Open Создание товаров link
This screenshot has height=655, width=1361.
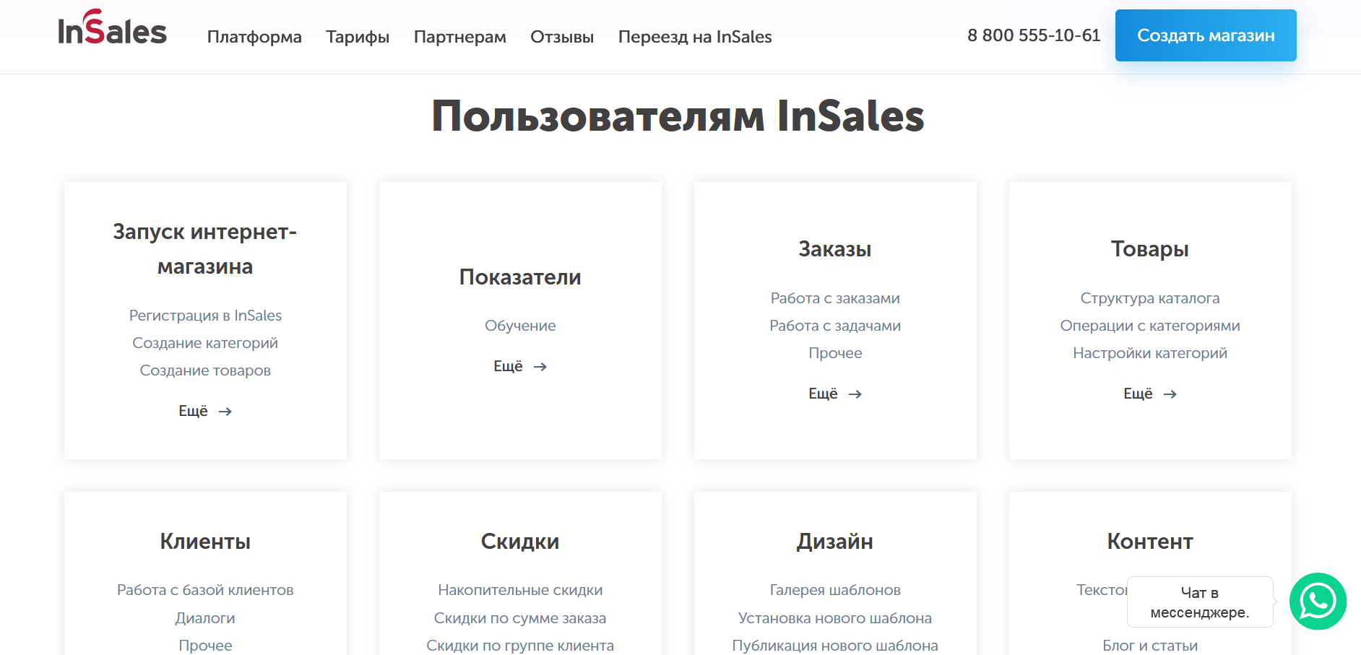(205, 370)
